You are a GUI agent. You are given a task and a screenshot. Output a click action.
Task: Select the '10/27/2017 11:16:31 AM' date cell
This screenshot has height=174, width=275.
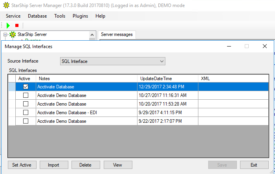(x=168, y=95)
